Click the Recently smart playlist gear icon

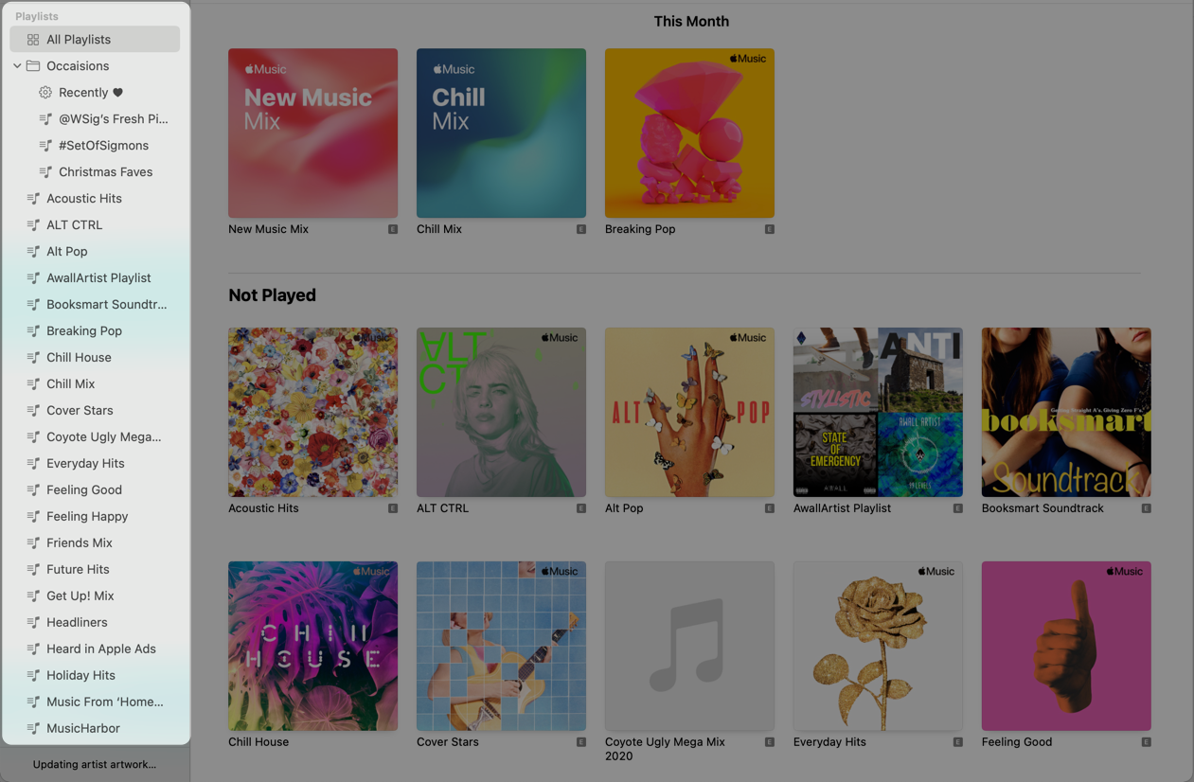click(45, 93)
